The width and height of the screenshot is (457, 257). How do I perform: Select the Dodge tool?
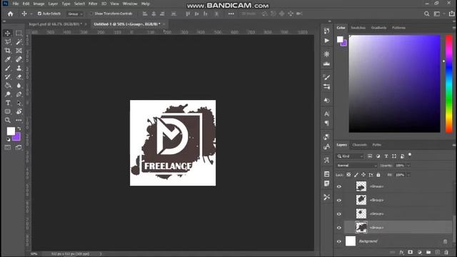pos(8,94)
